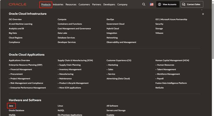Open Servers and Storage
214x116 pixels.
[116, 110]
